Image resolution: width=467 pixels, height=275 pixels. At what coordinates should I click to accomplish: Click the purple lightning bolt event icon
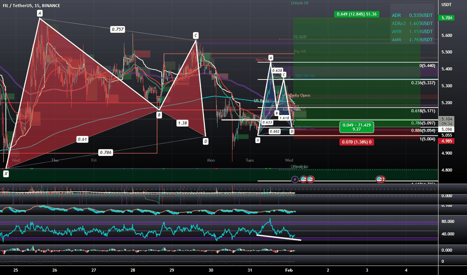[x=295, y=179]
